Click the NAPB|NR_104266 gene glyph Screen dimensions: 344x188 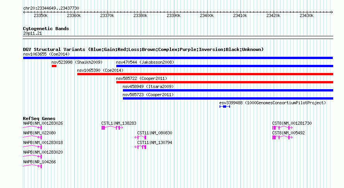tap(32, 166)
